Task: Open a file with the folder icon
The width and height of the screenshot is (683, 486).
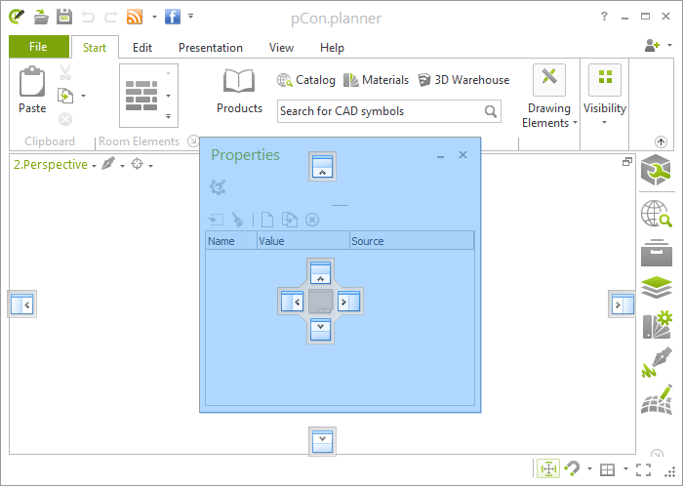Action: (x=41, y=17)
